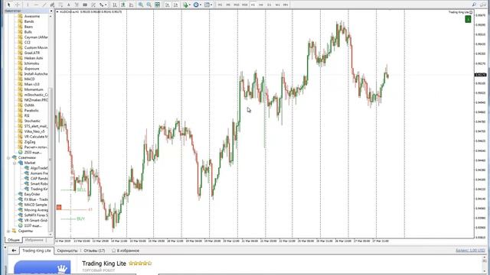Select the Ichimoku indicator
Image resolution: width=490 pixels, height=275 pixels.
coord(31,63)
